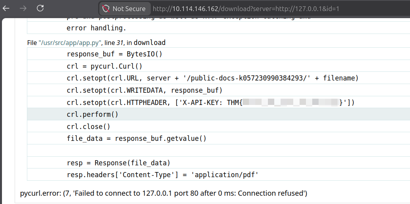This screenshot has width=410, height=204.
Task: Click the crl = pycurl.Curl() code line
Action: [x=104, y=66]
